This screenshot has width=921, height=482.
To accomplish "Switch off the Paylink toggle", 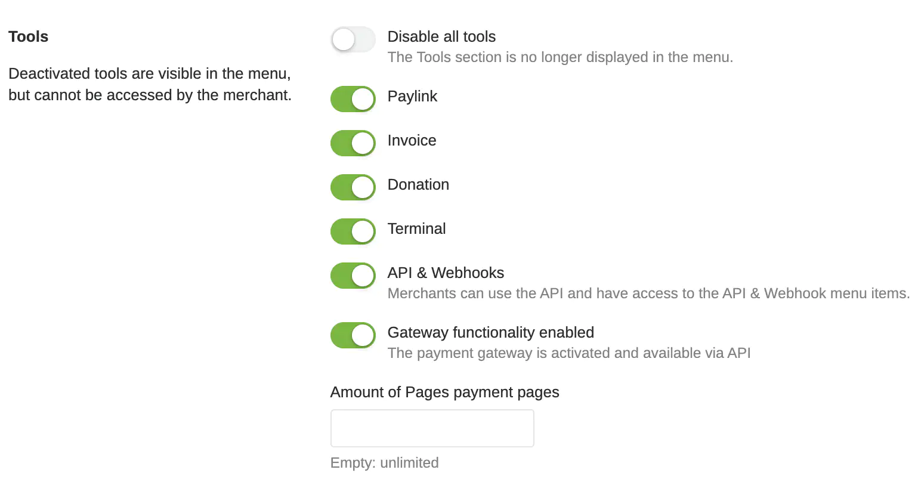I will 353,99.
